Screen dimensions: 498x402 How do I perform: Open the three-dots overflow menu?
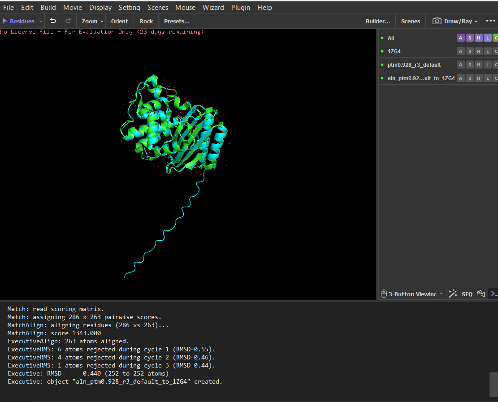pos(490,21)
